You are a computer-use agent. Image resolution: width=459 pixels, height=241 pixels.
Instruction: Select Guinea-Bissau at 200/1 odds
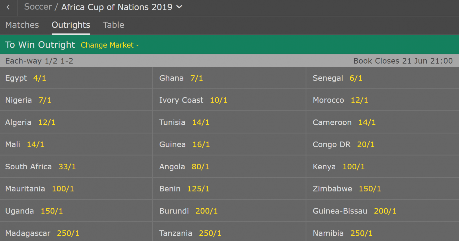[x=385, y=211]
